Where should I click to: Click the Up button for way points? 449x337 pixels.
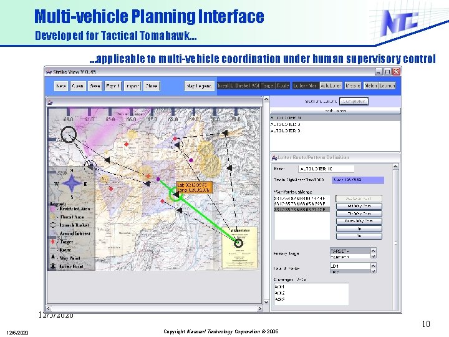[x=359, y=228]
